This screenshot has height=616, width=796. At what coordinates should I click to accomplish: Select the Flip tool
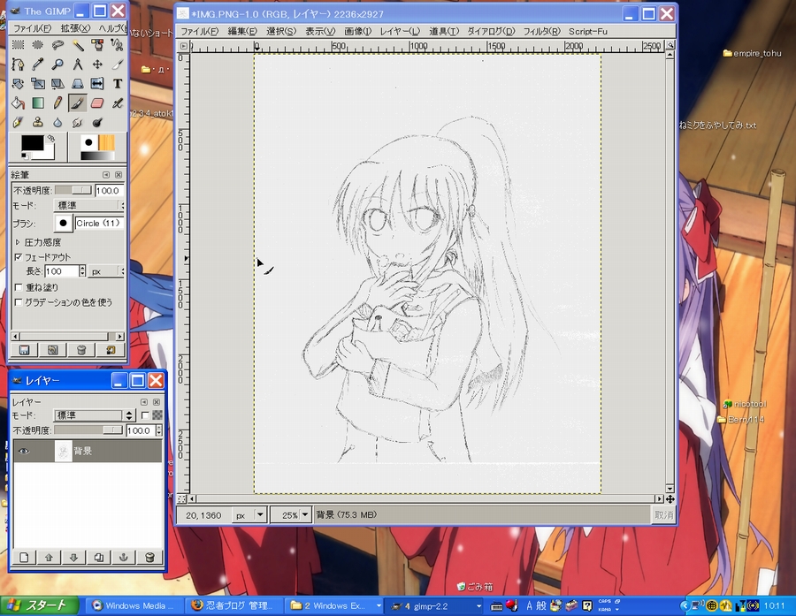(x=97, y=84)
